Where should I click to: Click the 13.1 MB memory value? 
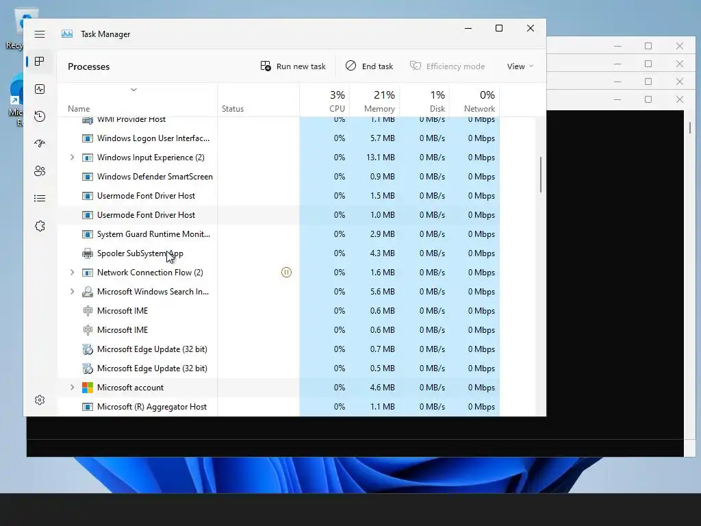coord(381,158)
